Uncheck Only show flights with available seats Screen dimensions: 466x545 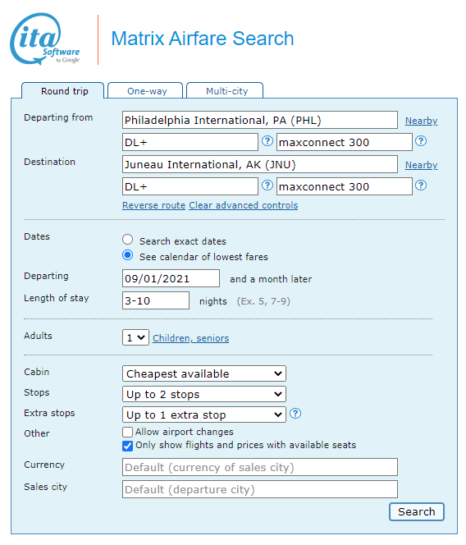[127, 446]
